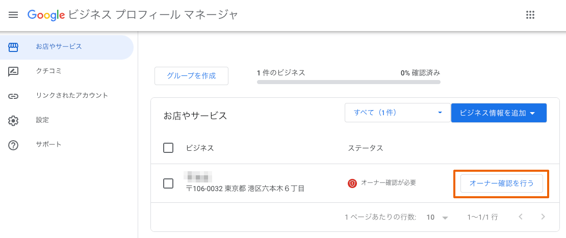Open the ビジネス情報を追加 dropdown
This screenshot has height=238, width=566.
[x=498, y=113]
